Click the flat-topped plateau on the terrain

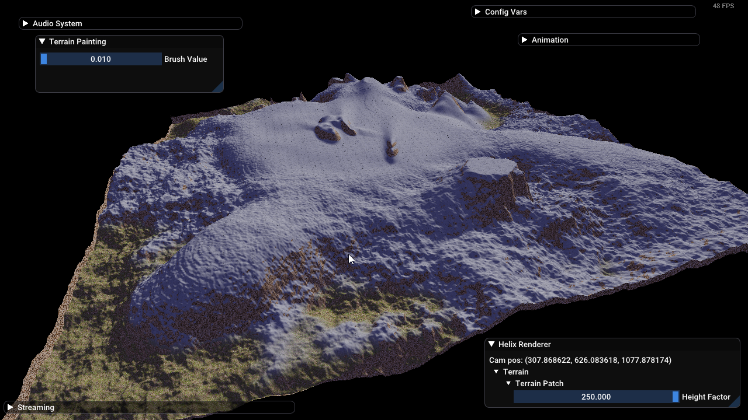tap(490, 167)
